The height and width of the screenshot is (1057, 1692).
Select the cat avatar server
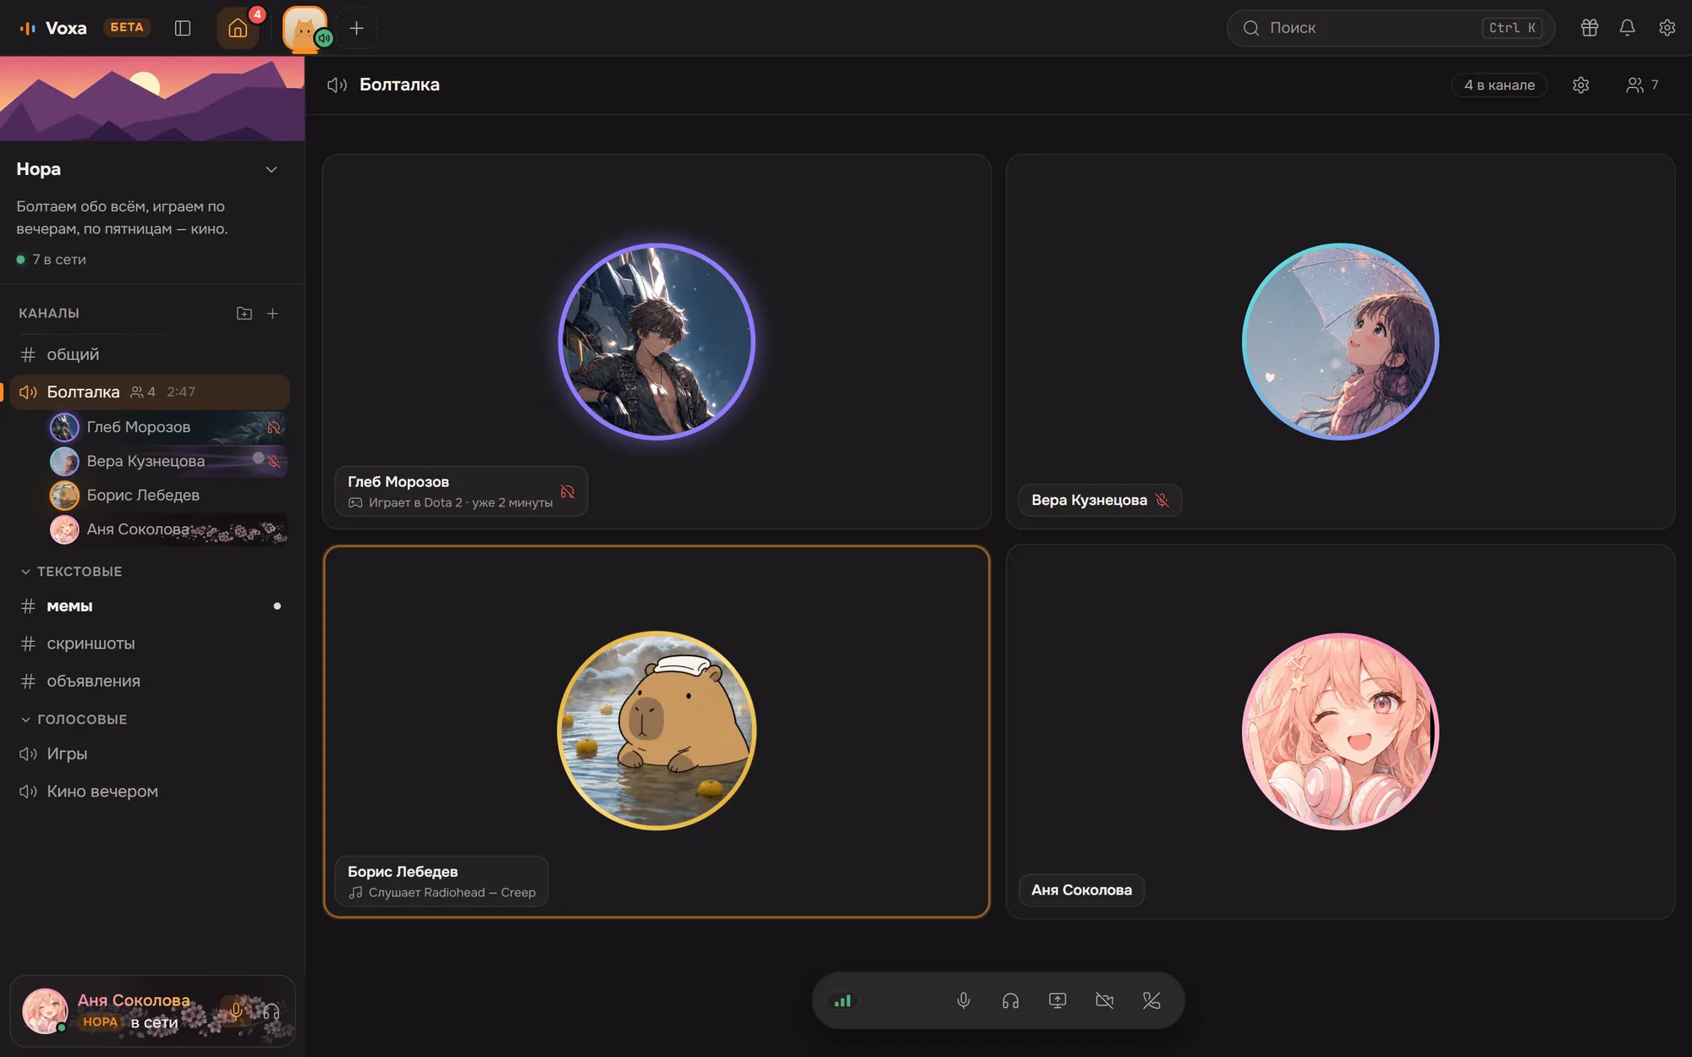(305, 28)
